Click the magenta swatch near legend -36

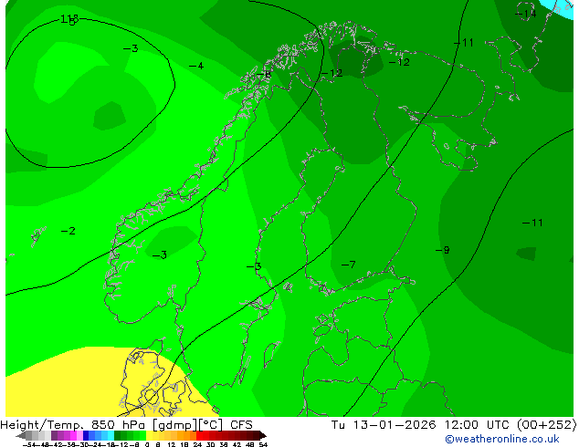73,435
